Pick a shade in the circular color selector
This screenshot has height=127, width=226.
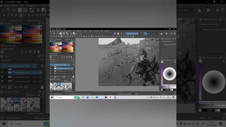[169, 74]
